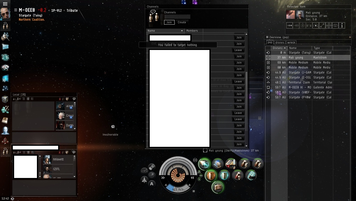Image resolution: width=356 pixels, height=201 pixels.
Task: Open the Tribute region link
Action: click(72, 10)
